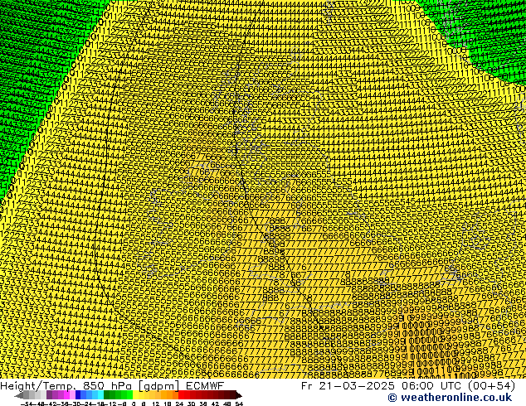Screen dimensions: 526x406
Task: Click the 54 label on the temperature scale
Action: 239,404
